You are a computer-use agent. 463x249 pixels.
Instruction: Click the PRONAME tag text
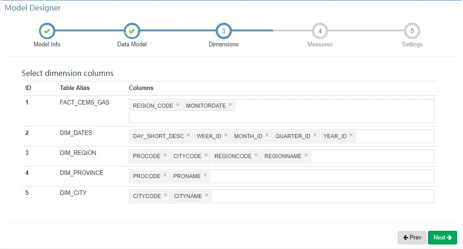pyautogui.click(x=187, y=176)
